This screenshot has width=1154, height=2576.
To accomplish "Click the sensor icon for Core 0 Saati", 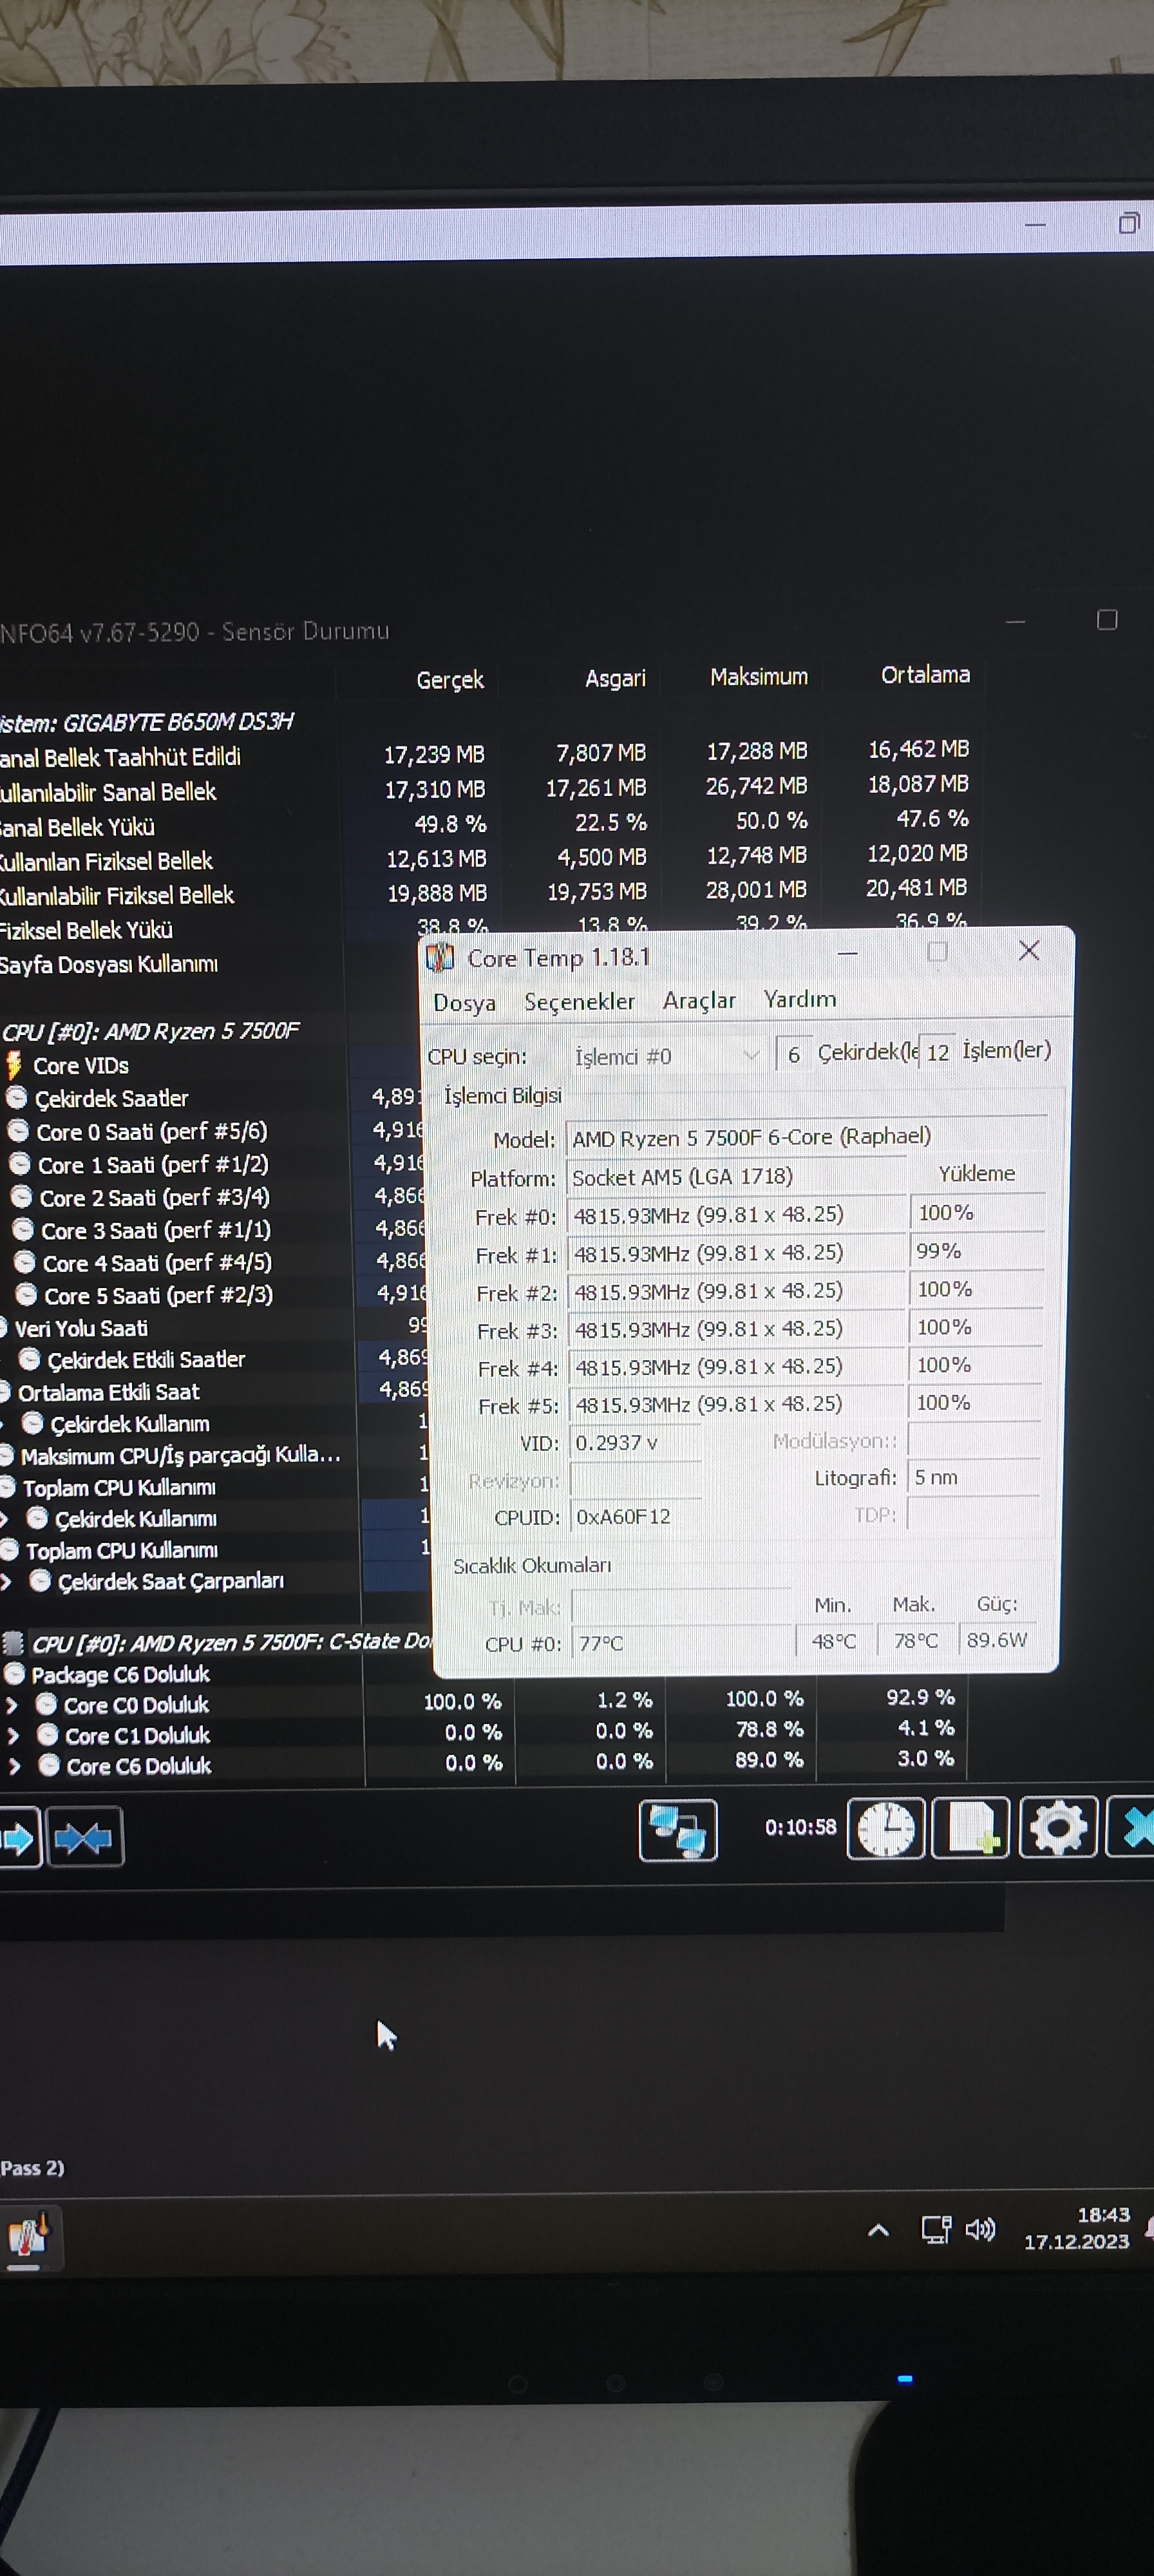I will click(18, 1130).
